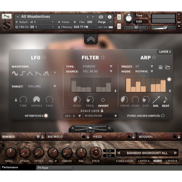
Task: Toggle the Big Wood layer lock icon
Action: click(88, 137)
